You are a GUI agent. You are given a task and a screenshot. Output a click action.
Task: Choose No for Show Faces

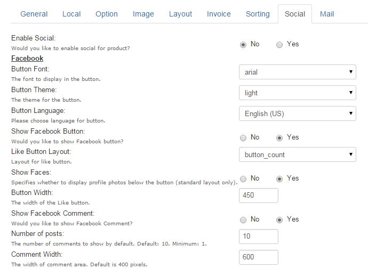[x=243, y=179]
